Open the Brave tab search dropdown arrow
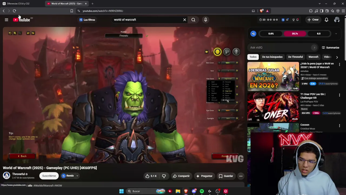Screen dimensions: 346x195 (x=320, y=4)
